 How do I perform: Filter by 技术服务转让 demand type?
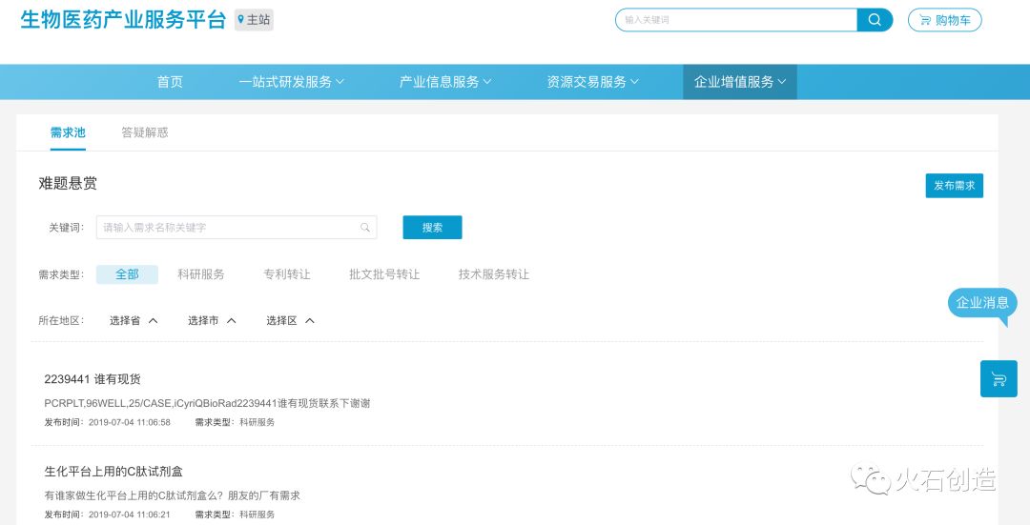[x=493, y=274]
